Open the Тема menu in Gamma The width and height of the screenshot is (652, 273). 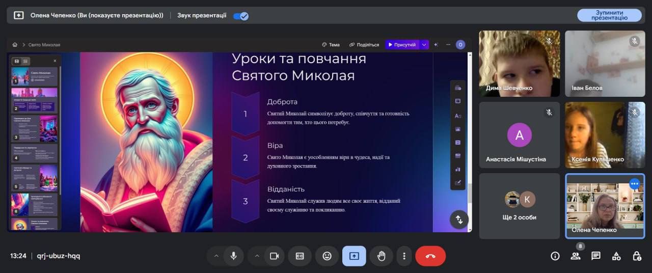point(331,45)
